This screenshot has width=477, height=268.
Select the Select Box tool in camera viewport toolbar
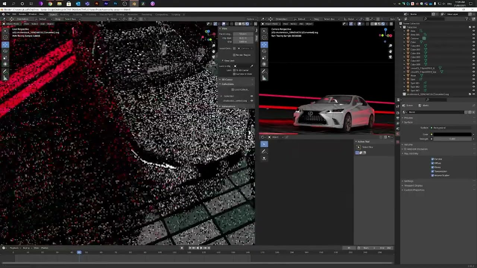point(264,31)
